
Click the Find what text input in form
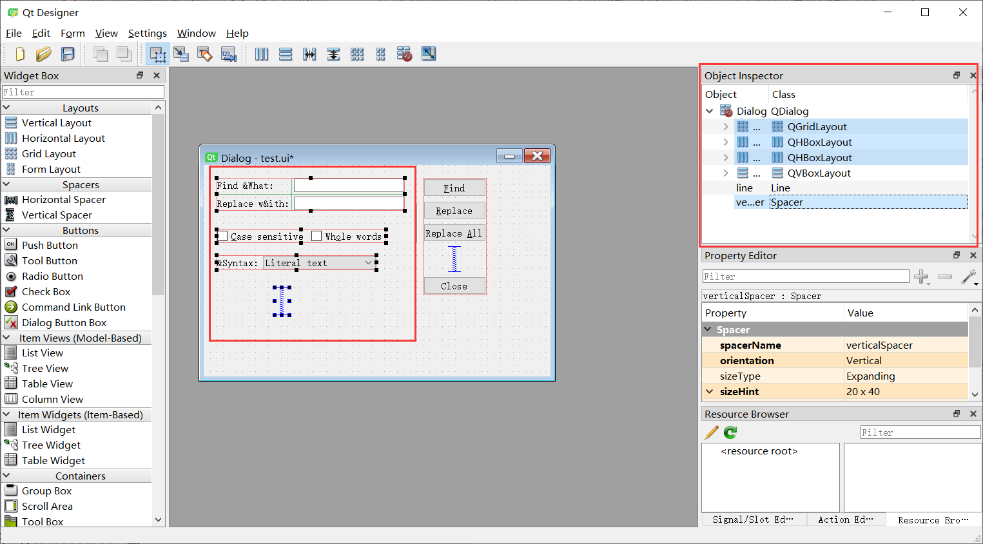(x=349, y=186)
